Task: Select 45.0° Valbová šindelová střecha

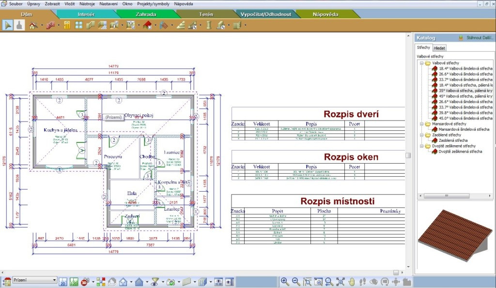Action: click(465, 118)
